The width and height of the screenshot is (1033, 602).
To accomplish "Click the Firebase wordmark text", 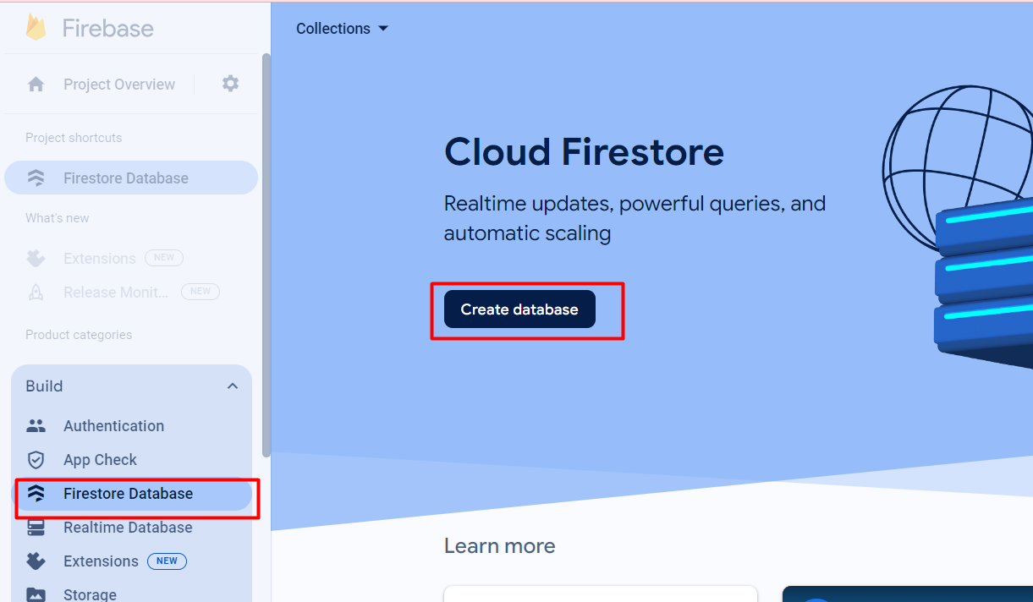I will [108, 28].
